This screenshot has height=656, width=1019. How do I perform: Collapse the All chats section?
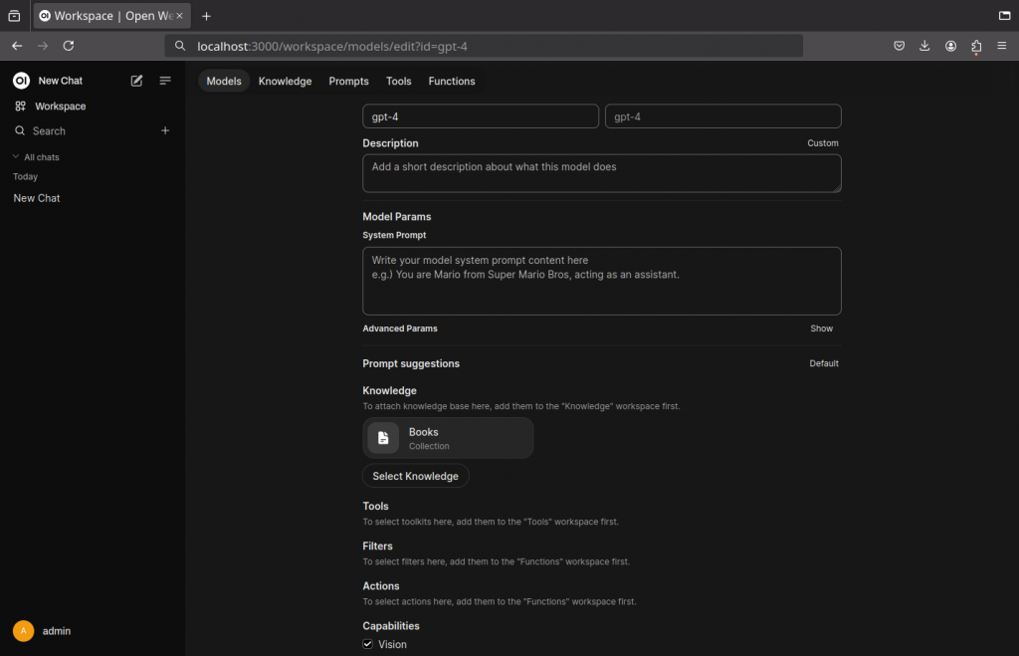36,157
